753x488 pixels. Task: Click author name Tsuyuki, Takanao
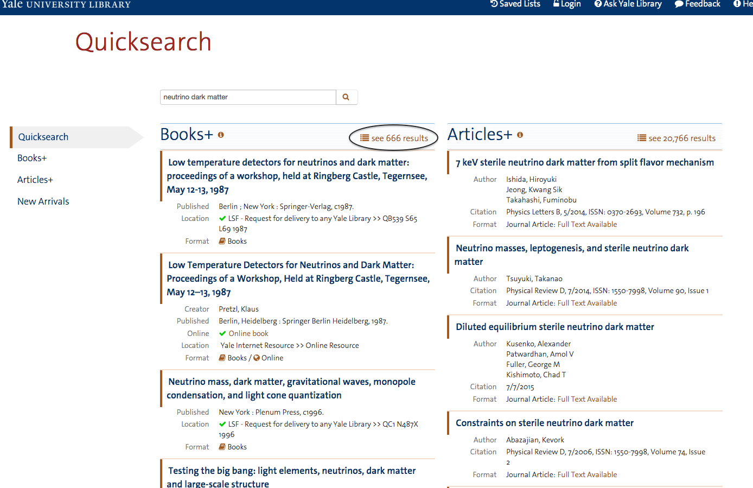(x=534, y=278)
